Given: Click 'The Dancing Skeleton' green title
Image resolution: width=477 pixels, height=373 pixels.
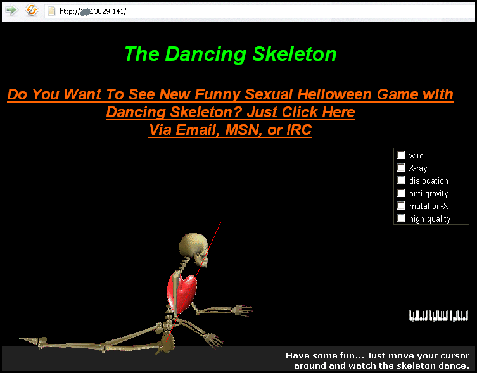Looking at the screenshot, I should point(231,54).
